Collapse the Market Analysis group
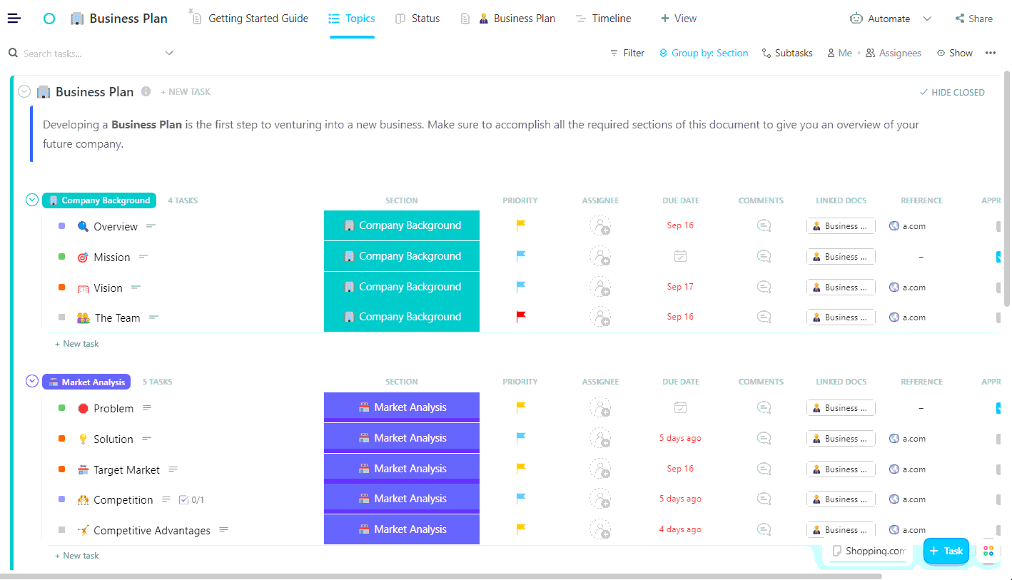The image size is (1012, 580). 32,381
